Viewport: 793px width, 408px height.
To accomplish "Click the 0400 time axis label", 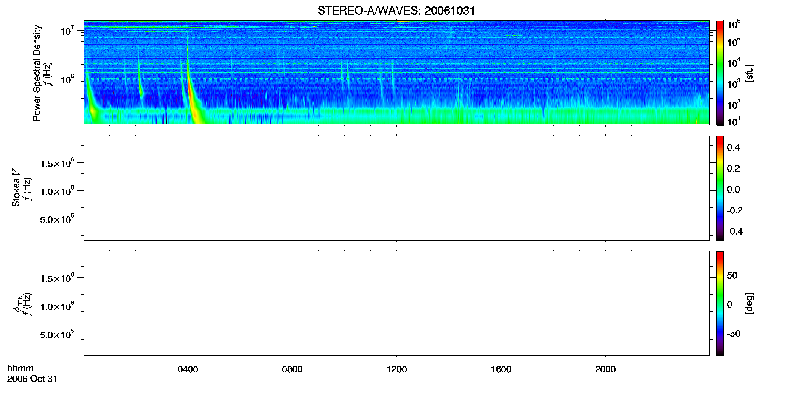I will (188, 369).
